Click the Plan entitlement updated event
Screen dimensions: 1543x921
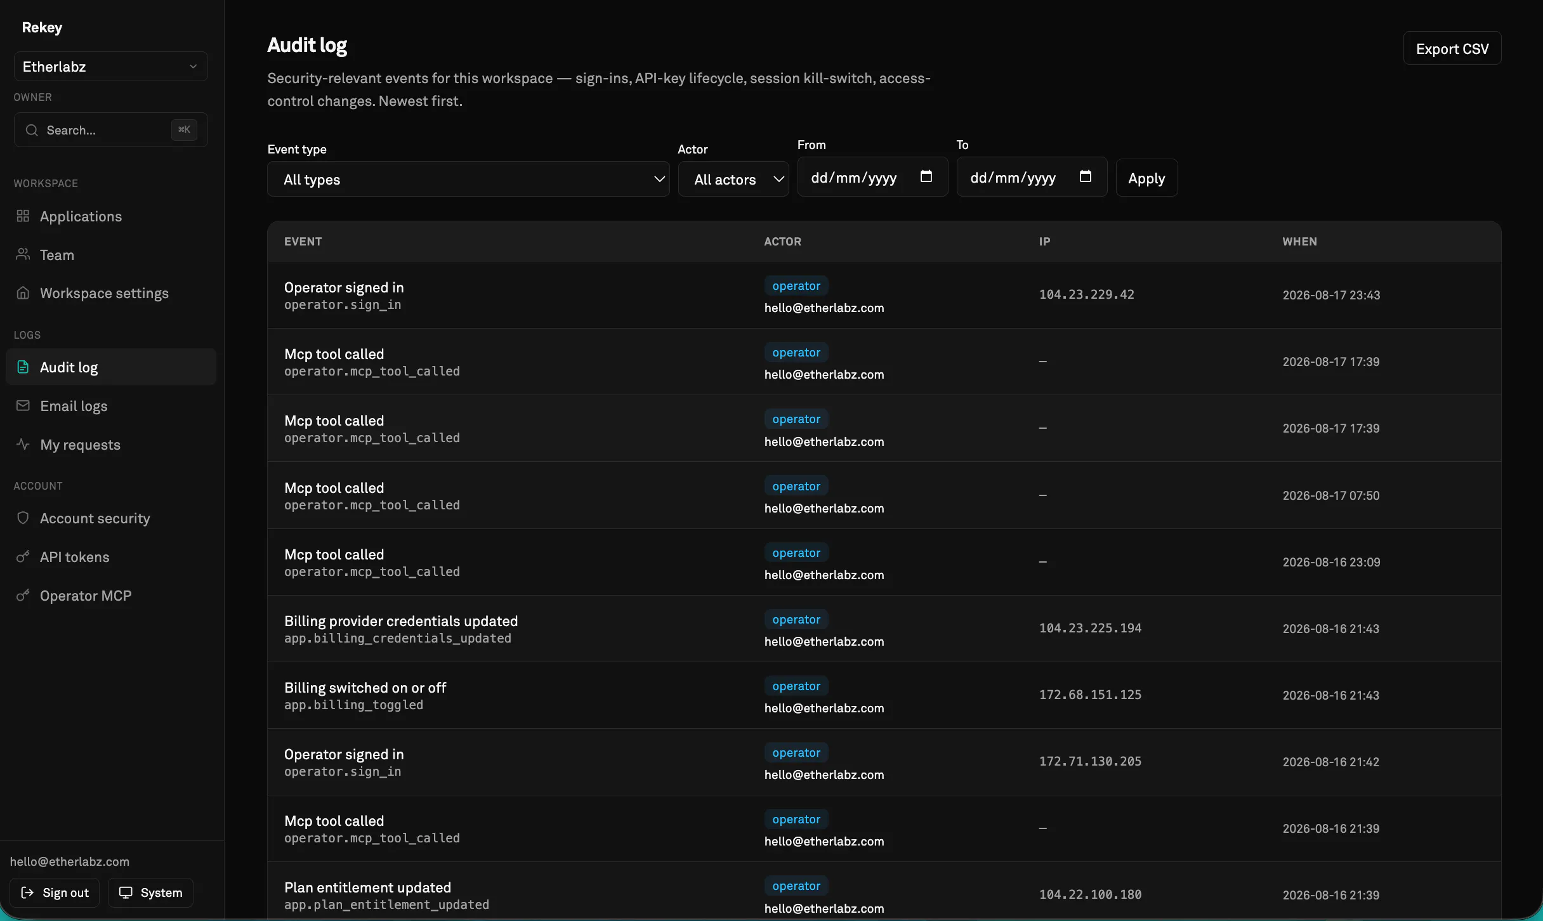tap(367, 887)
